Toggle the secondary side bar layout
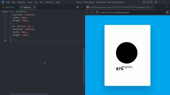The height and width of the screenshot is (95, 170). pos(151,2)
